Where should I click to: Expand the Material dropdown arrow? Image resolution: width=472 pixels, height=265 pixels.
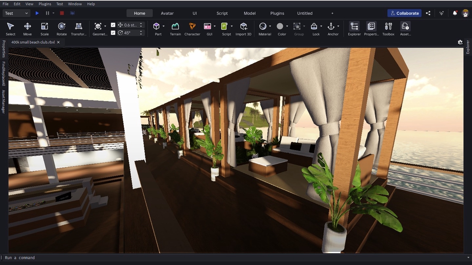point(270,26)
